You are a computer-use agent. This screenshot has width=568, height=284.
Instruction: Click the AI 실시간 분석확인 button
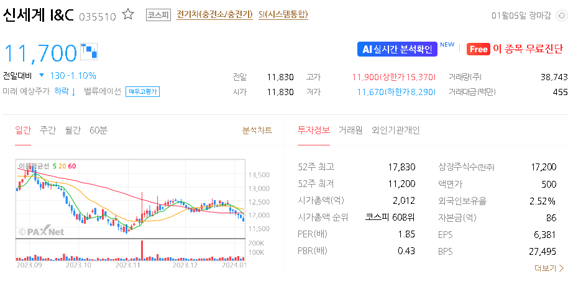tap(397, 49)
